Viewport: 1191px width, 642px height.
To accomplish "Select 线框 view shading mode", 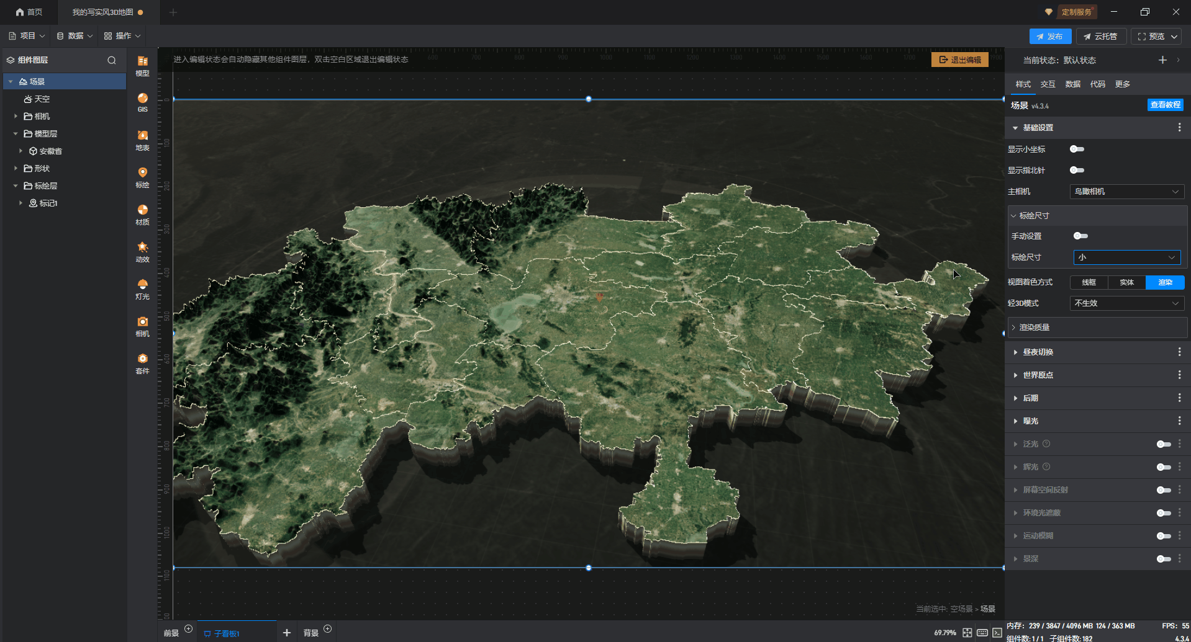I will tap(1089, 282).
